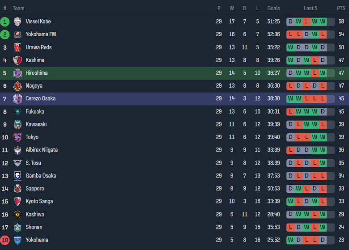Click the Urawa Reds club crest
Viewport: 349px width, 250px height.
17,47
